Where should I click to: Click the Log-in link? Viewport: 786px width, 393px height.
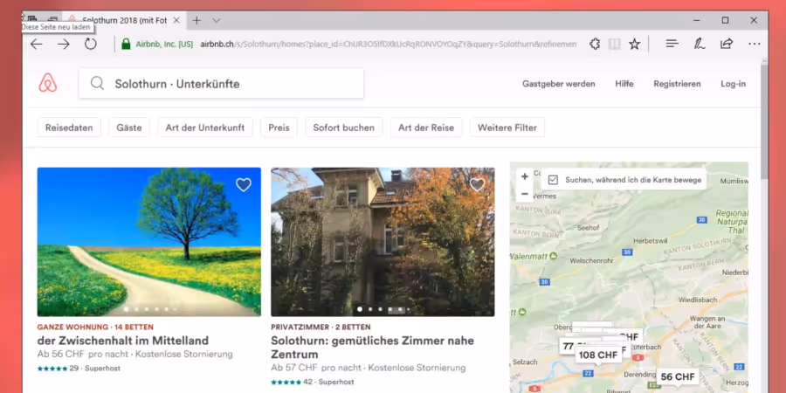733,84
